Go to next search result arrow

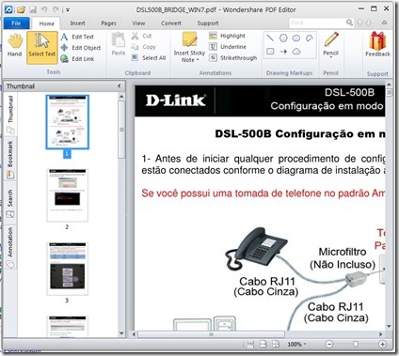(x=369, y=23)
